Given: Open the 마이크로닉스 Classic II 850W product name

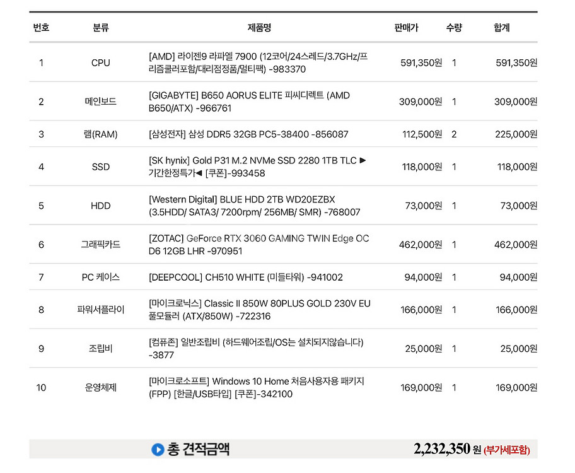Looking at the screenshot, I should tap(260, 310).
